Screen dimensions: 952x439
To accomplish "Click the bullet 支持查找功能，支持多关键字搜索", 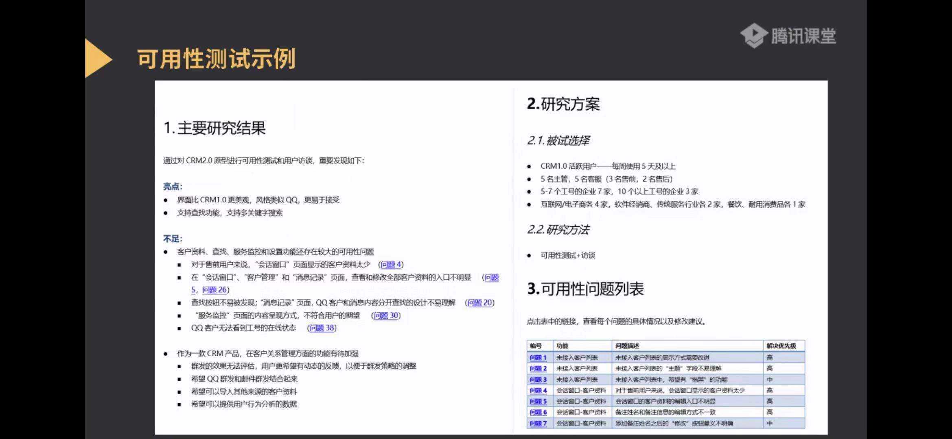I will tap(230, 213).
